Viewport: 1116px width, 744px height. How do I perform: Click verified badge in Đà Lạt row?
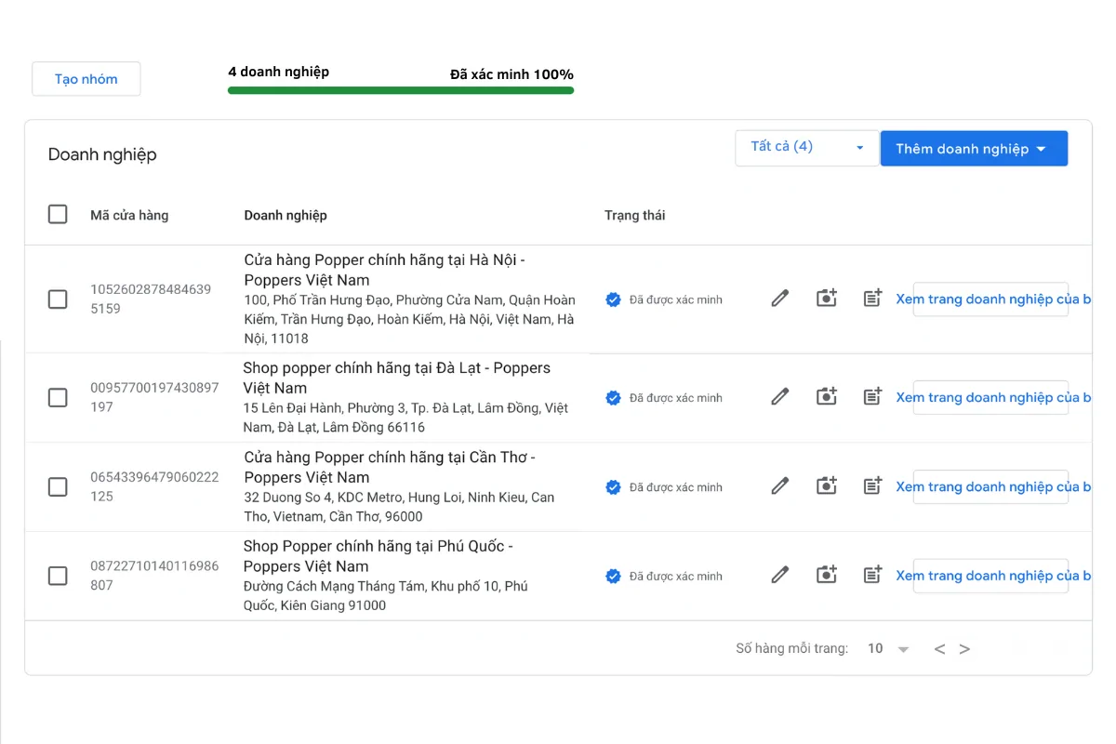click(613, 398)
